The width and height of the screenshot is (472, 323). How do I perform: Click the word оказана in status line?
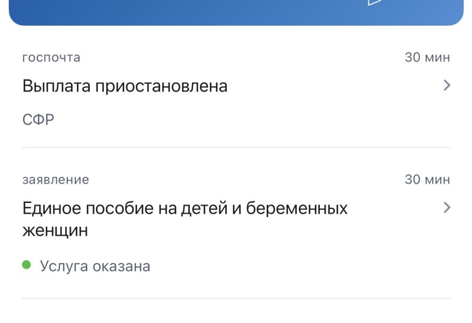[121, 266]
